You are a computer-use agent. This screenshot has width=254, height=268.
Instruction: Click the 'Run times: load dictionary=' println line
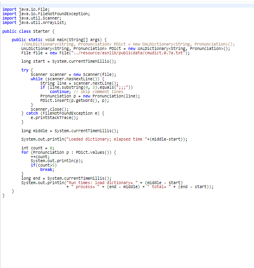[102, 183]
